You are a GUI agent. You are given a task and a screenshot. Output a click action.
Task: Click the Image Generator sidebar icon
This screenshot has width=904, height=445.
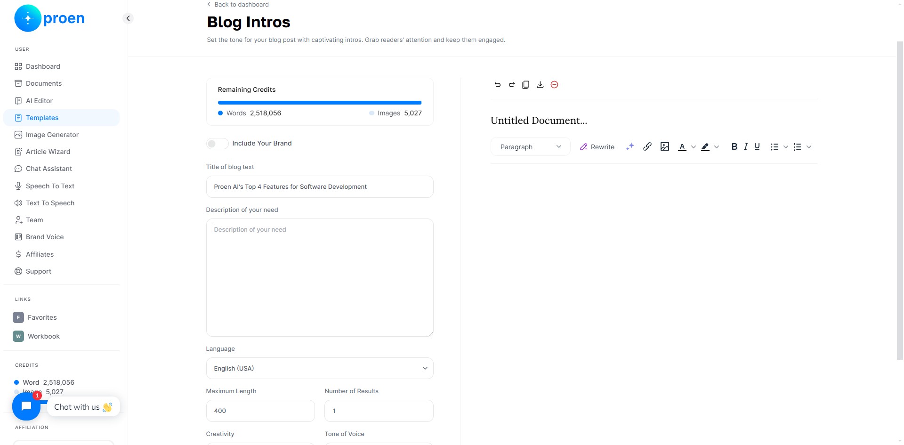tap(18, 135)
